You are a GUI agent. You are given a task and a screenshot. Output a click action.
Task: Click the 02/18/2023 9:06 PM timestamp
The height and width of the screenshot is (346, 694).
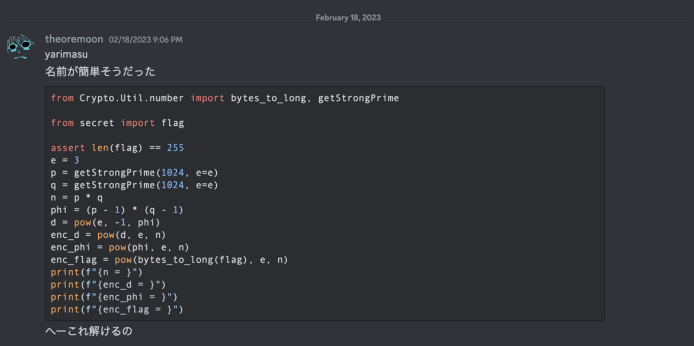(x=146, y=39)
